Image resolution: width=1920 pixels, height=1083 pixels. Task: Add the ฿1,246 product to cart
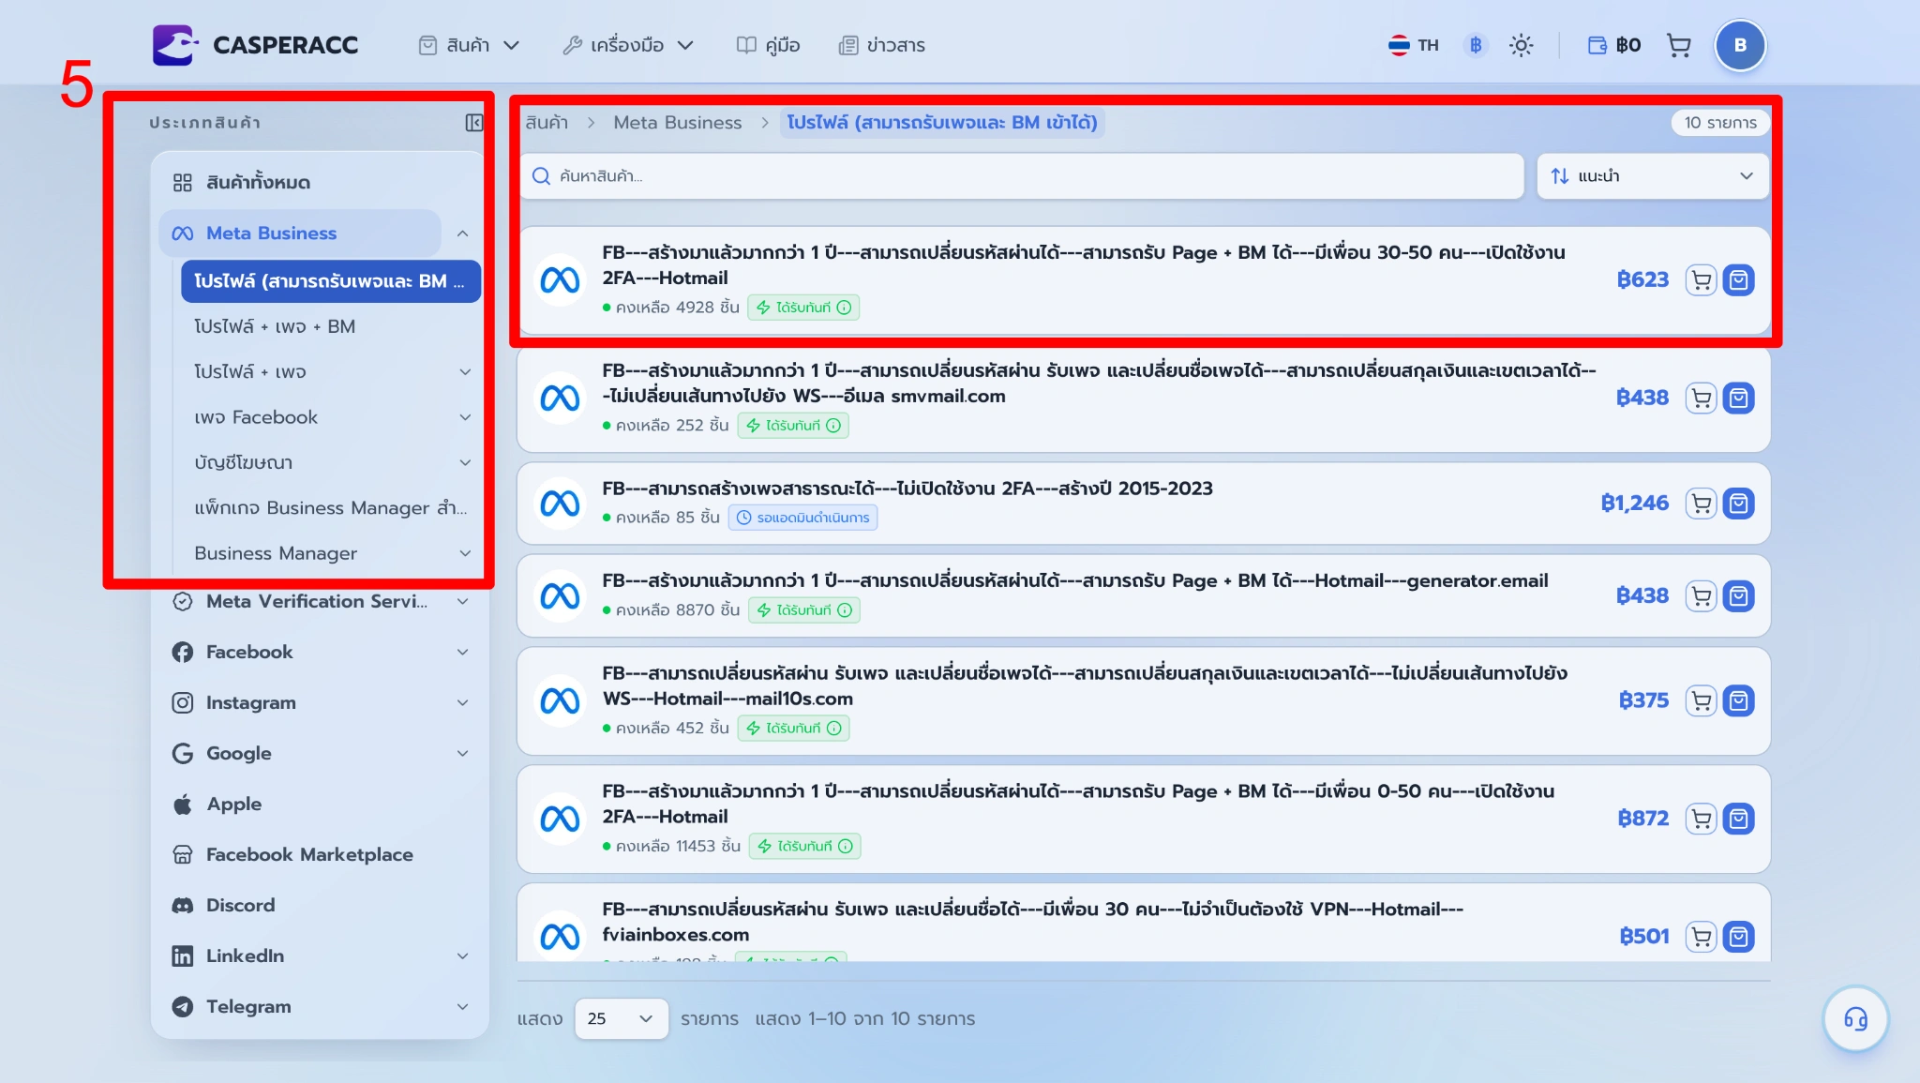click(1701, 504)
